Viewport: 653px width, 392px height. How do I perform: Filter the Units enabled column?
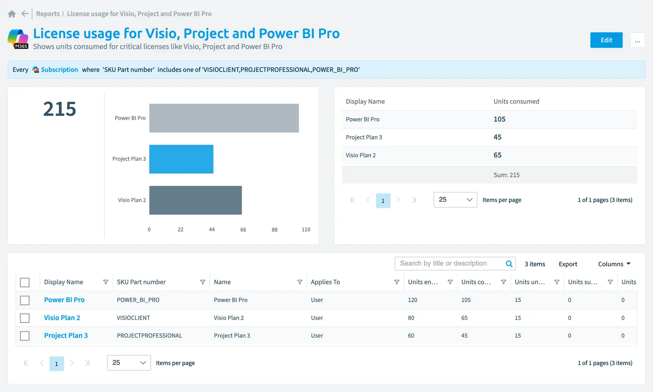(x=450, y=282)
